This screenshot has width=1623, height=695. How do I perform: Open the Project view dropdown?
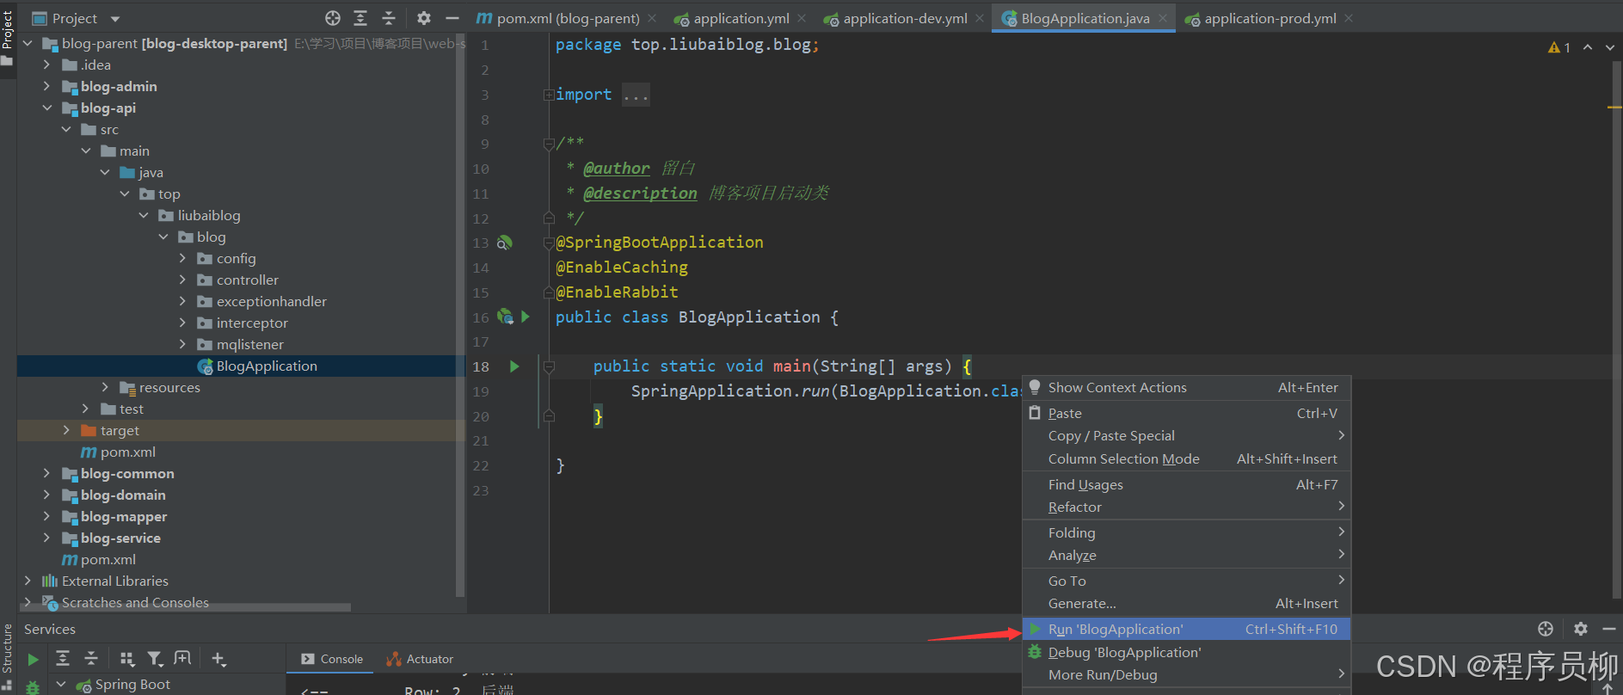(115, 18)
